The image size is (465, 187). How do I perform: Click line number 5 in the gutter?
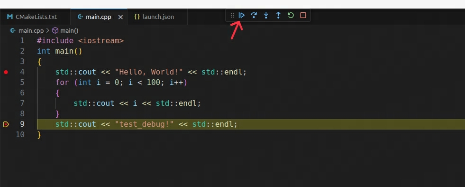(x=22, y=82)
